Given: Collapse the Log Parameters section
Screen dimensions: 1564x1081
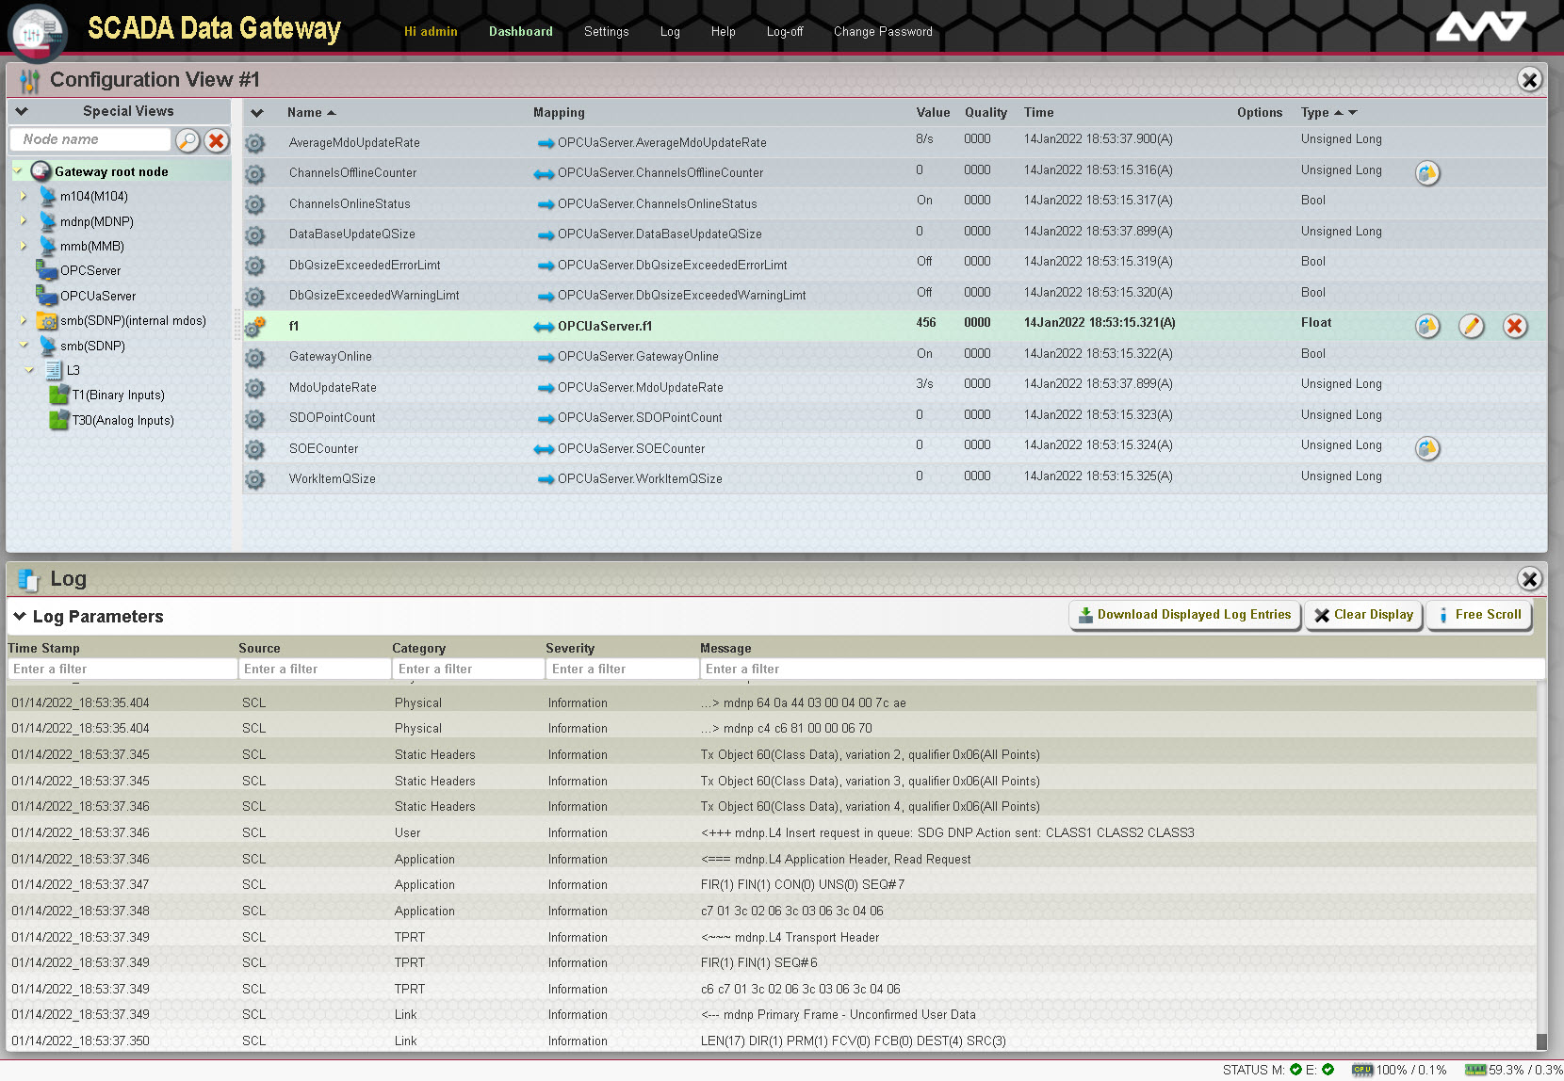Looking at the screenshot, I should [20, 616].
